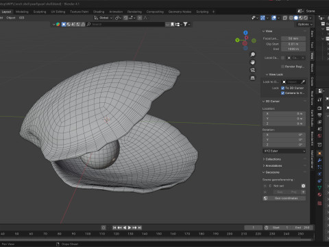Click the End 250 frame field
Image resolution: width=329 pixels, height=247 pixels.
pos(302,228)
